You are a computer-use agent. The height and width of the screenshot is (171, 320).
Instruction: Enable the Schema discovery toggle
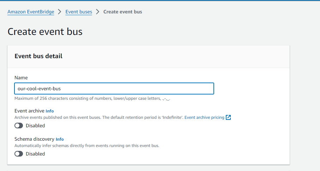[x=19, y=154]
